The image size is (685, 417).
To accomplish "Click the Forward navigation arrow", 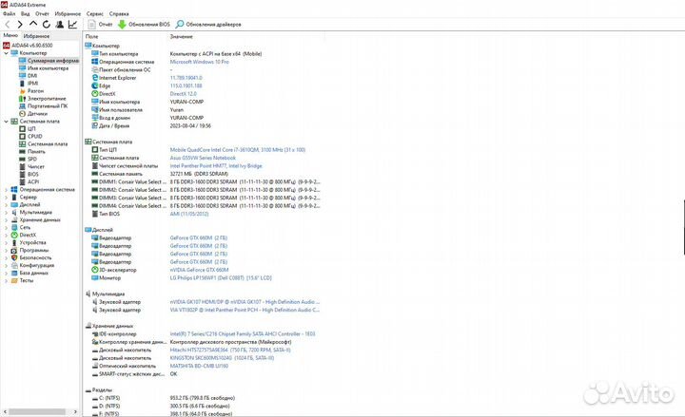I will tap(20, 24).
